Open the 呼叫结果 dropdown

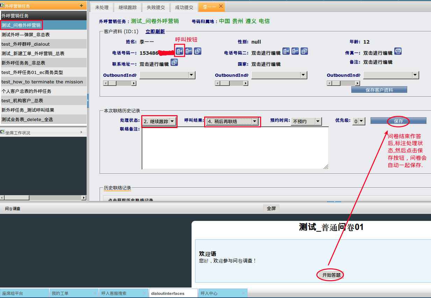click(x=255, y=121)
